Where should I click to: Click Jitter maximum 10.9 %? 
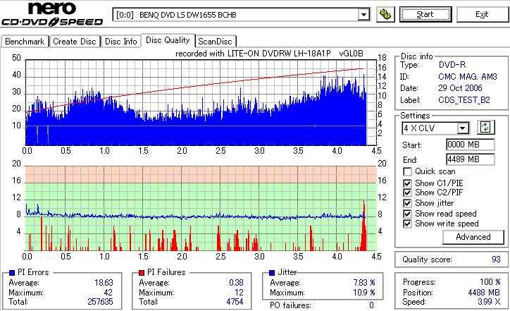[x=364, y=293]
